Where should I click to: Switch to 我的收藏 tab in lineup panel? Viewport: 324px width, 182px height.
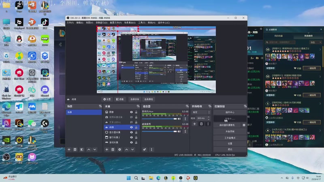pyautogui.click(x=278, y=36)
